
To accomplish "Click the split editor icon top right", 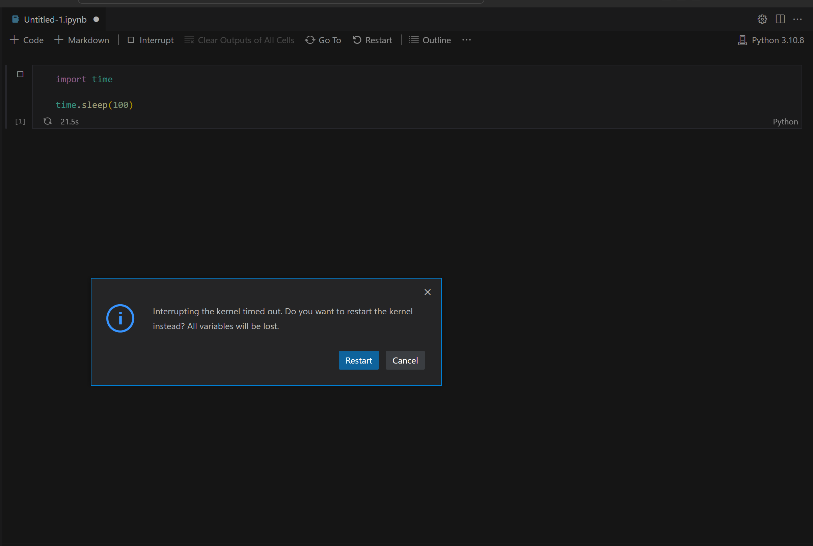I will click(780, 19).
